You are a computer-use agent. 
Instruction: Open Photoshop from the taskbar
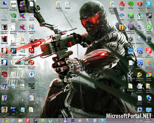pyautogui.click(x=73, y=121)
